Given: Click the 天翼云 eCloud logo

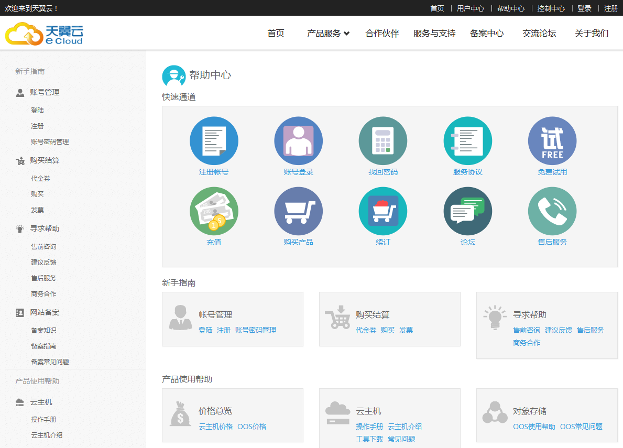Looking at the screenshot, I should click(x=45, y=34).
